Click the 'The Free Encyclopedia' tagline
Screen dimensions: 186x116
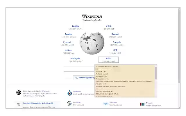(92, 20)
